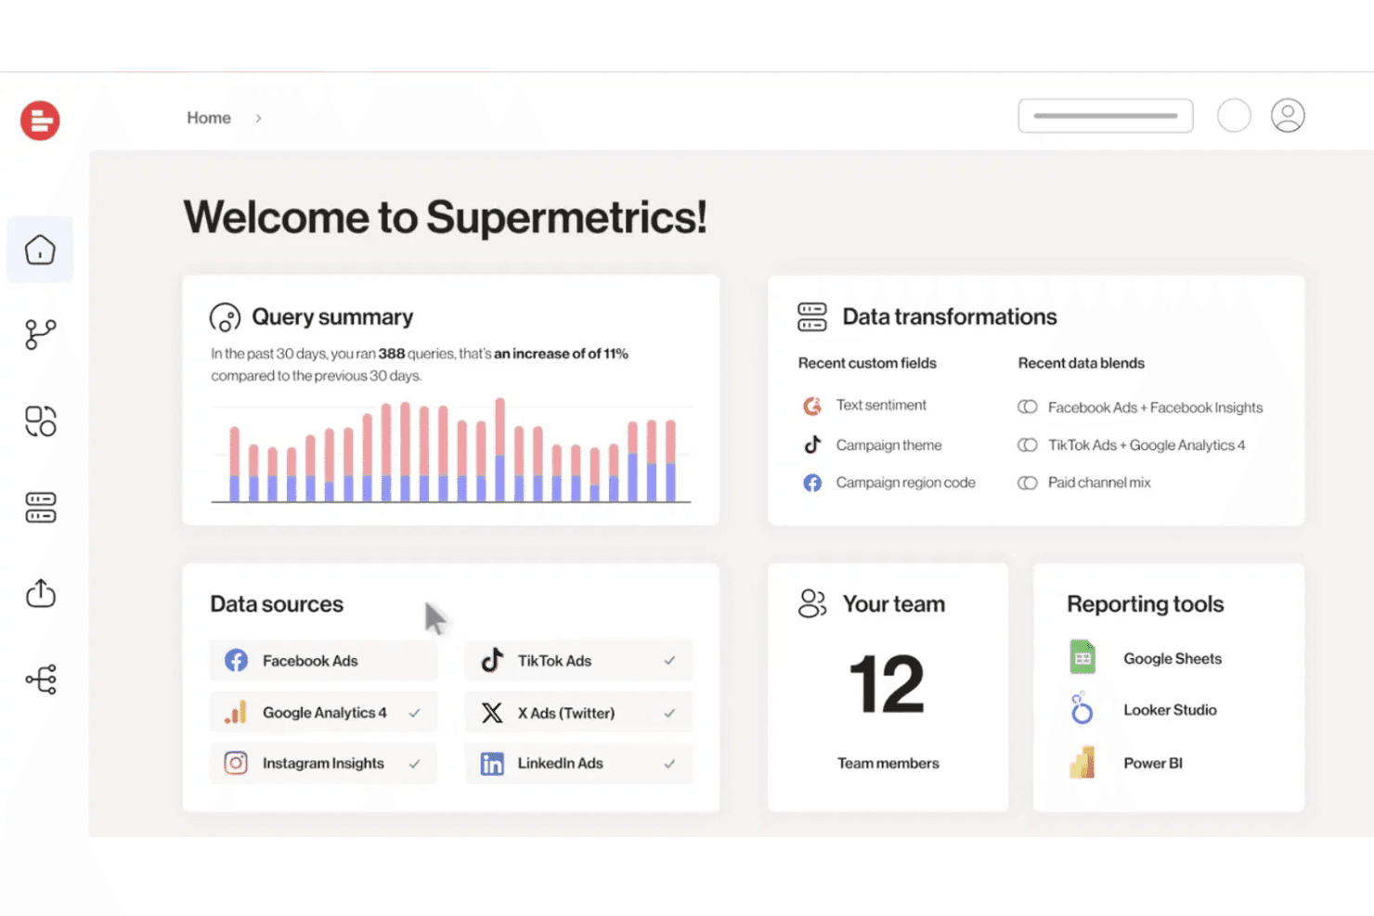This screenshot has height=916, width=1374.
Task: Select the Instagram Insights data source label
Action: click(x=323, y=763)
